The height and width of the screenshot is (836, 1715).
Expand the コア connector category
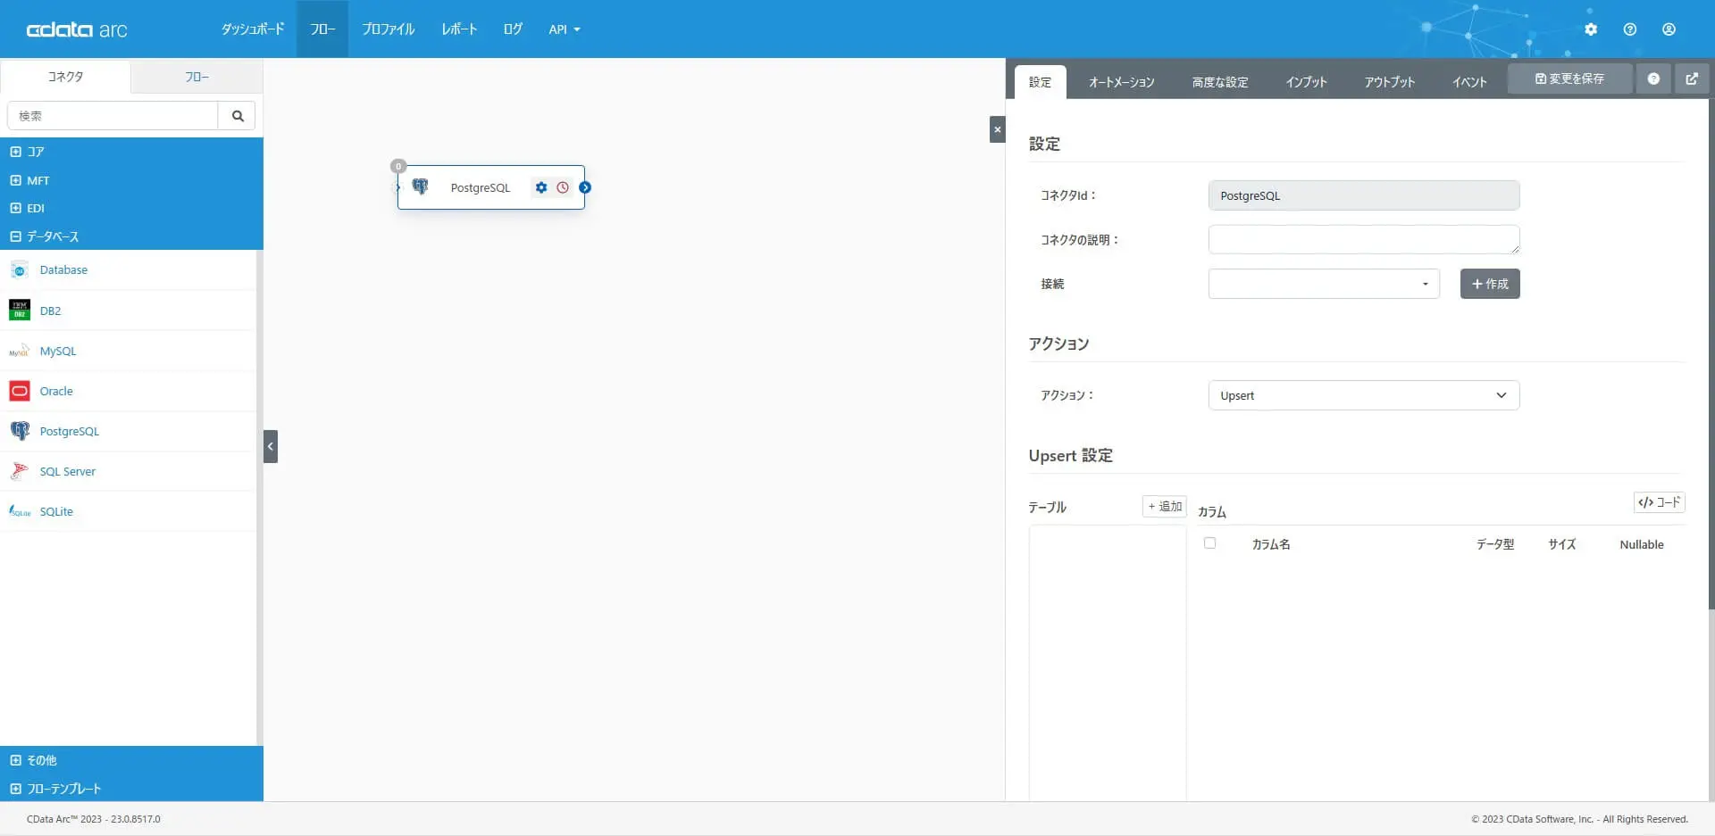tap(15, 152)
